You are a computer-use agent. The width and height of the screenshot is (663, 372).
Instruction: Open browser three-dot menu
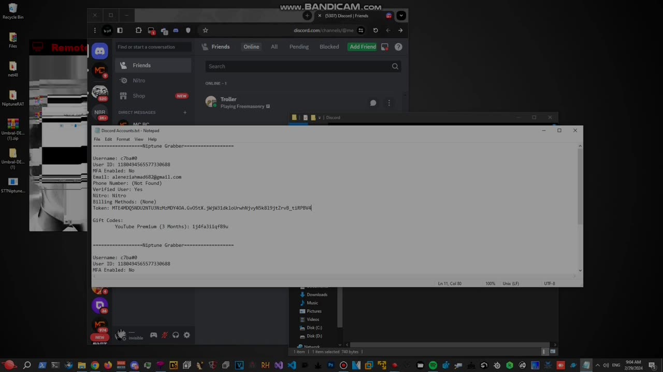click(x=95, y=30)
